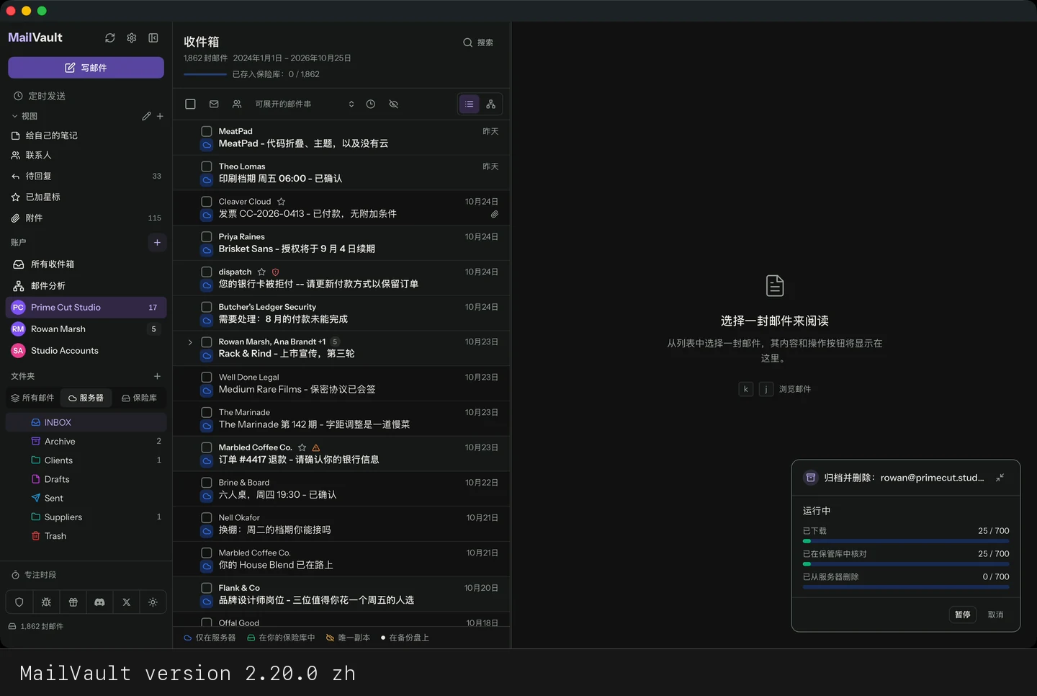Open 搜索 search in the inbox header
Image resolution: width=1037 pixels, height=696 pixels.
point(478,43)
